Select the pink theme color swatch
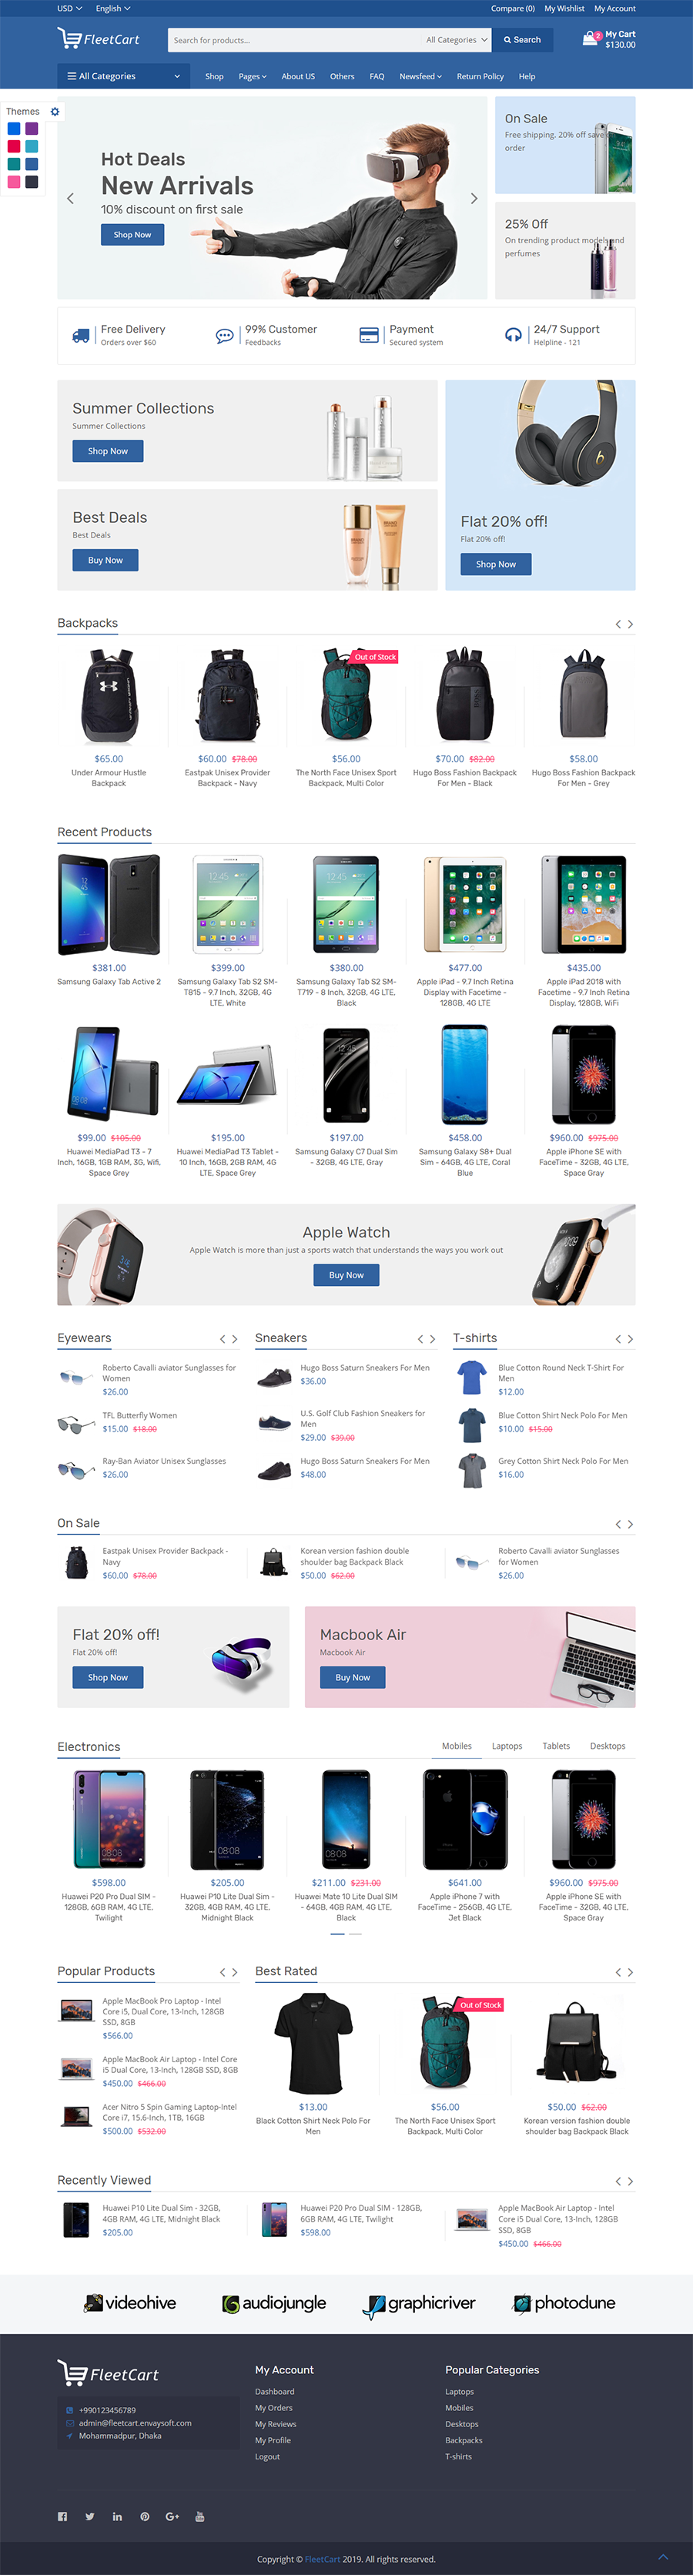 coord(14,182)
